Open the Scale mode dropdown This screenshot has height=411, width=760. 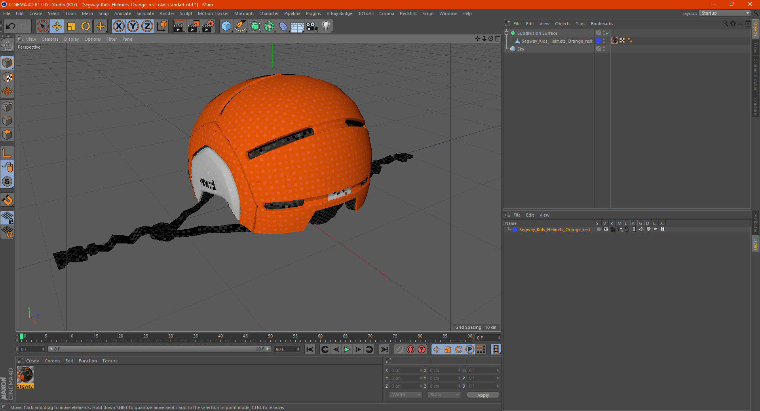point(444,395)
